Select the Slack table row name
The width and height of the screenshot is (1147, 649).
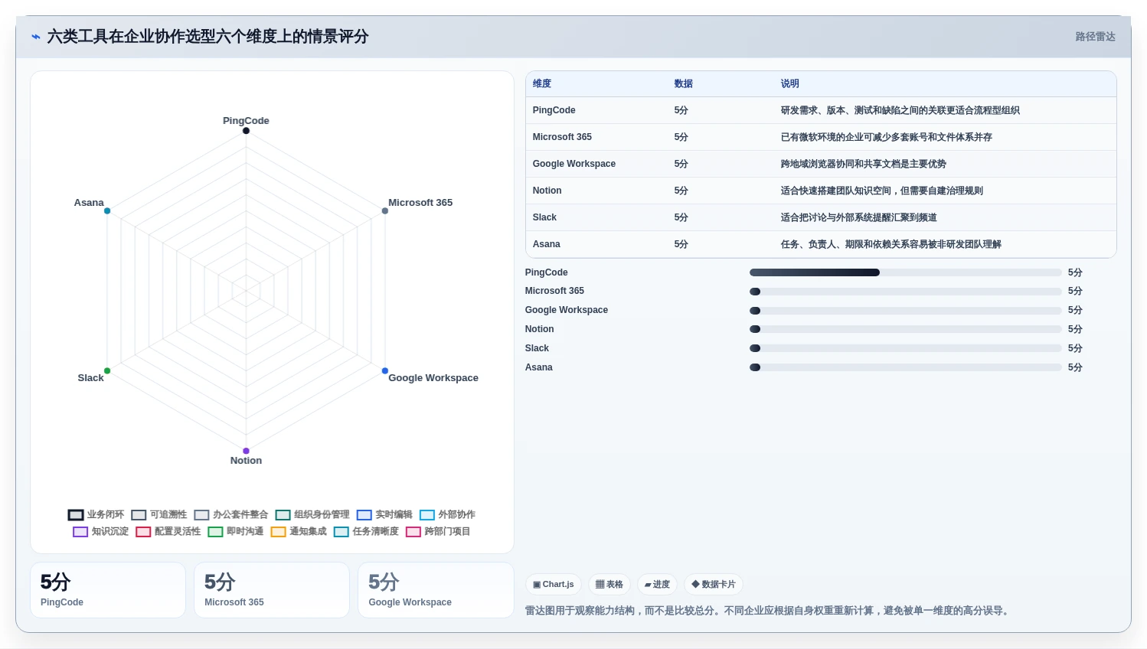click(x=544, y=217)
